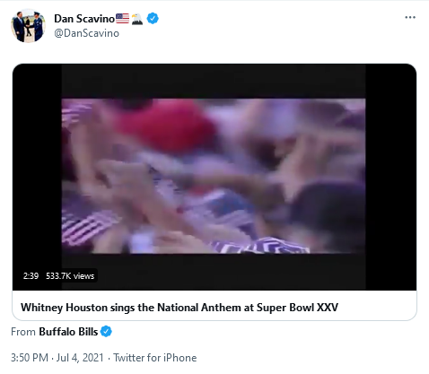Click the Twitter for iPhone source link
429x374 pixels.
[x=155, y=358]
